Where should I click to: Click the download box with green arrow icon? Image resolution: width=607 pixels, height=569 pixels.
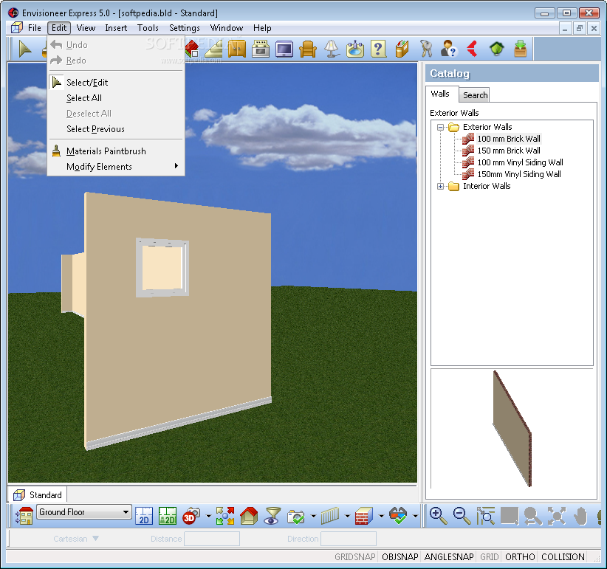521,49
